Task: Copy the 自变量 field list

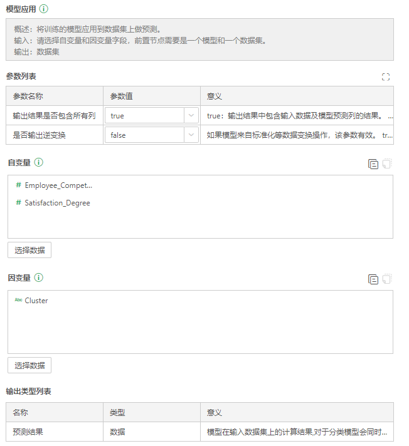Action: click(x=373, y=164)
